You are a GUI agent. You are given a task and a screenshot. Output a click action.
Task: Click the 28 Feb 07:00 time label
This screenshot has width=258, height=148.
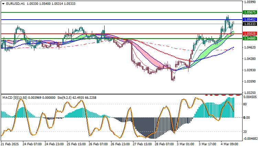pos(164,144)
